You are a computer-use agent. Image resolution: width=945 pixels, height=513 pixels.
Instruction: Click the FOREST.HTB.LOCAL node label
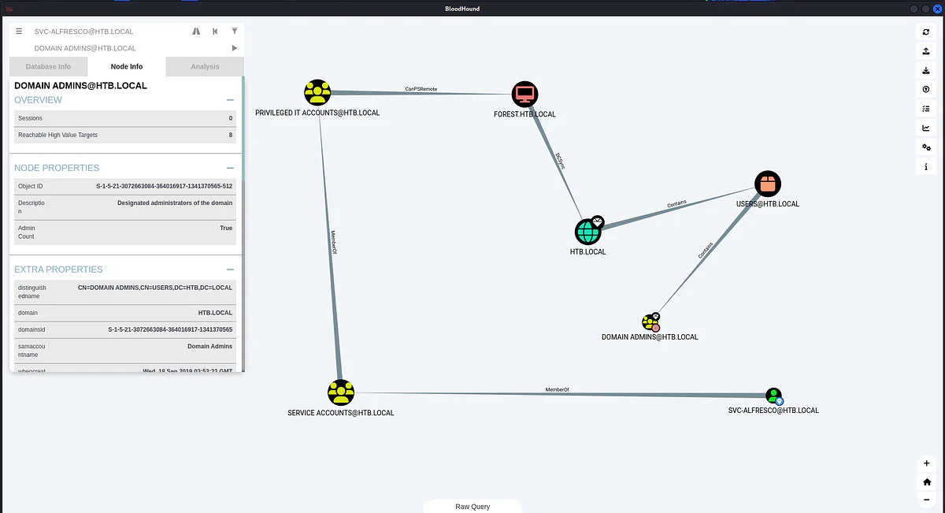click(x=524, y=114)
